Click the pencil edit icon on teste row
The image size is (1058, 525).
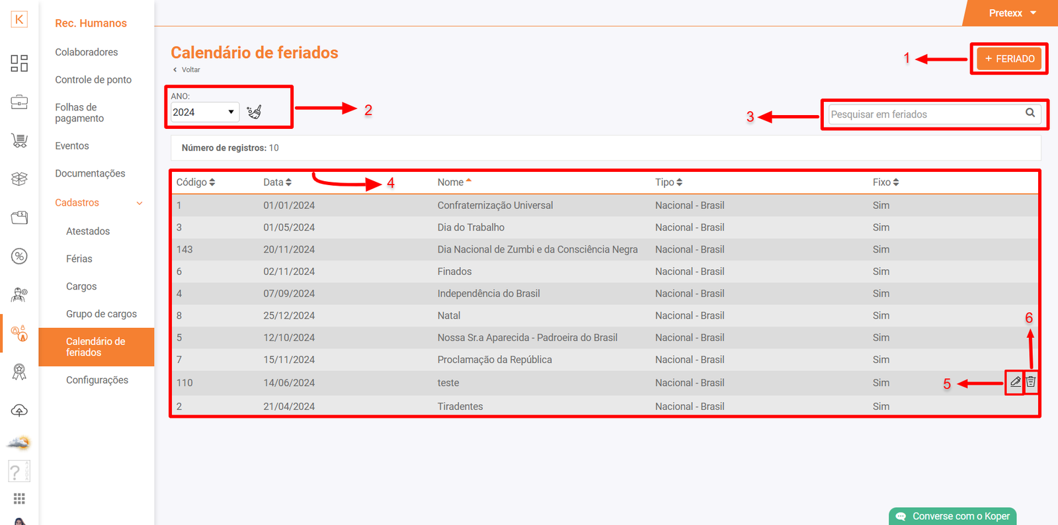1015,382
